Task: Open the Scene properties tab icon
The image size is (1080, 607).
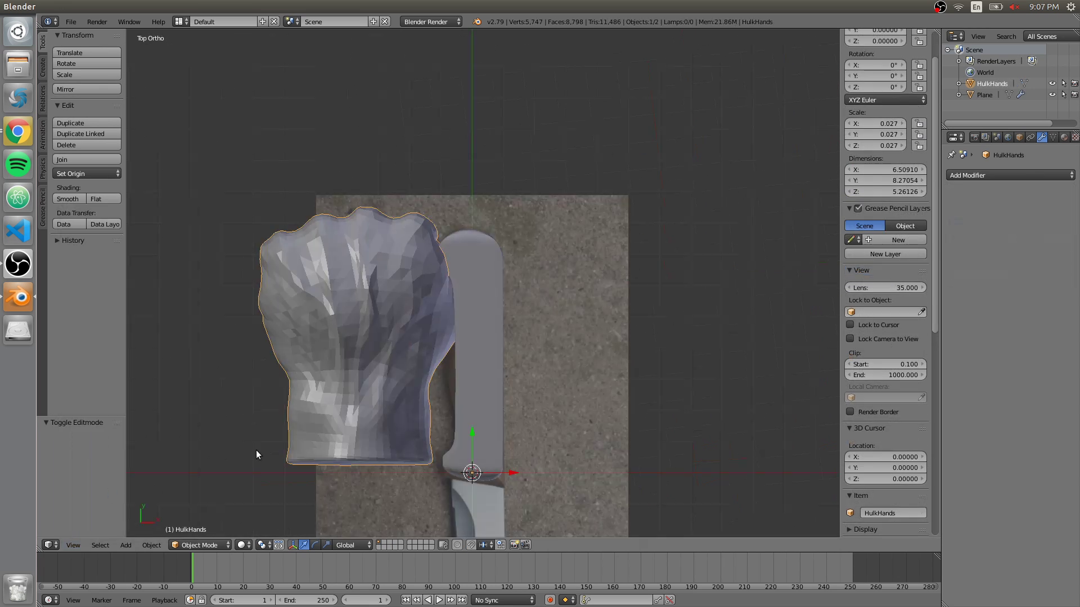Action: [x=997, y=137]
